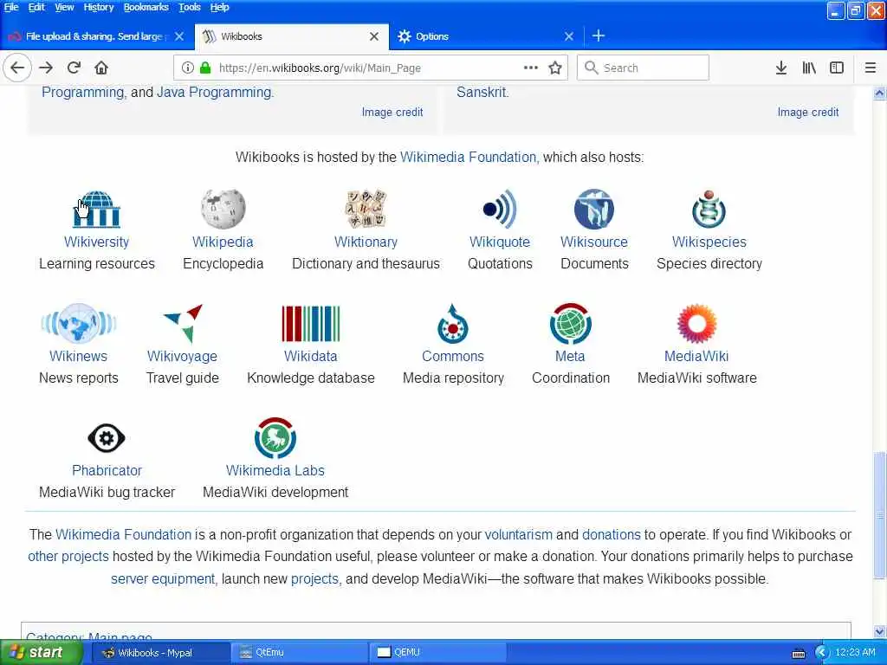Open page actions three-dot menu
Image resolution: width=887 pixels, height=665 pixels.
[531, 68]
